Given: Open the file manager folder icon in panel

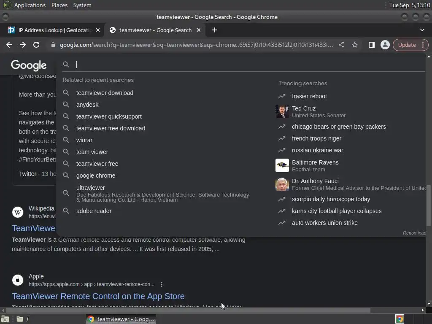Looking at the screenshot, I should click(19, 319).
